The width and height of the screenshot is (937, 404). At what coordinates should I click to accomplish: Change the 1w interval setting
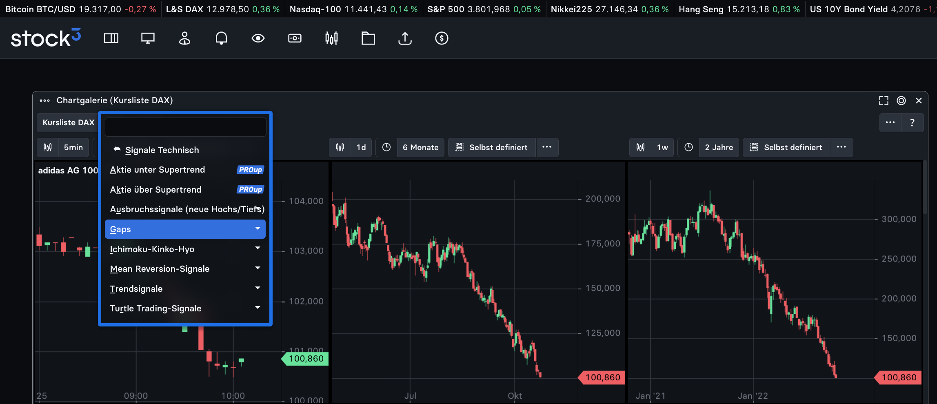point(662,147)
